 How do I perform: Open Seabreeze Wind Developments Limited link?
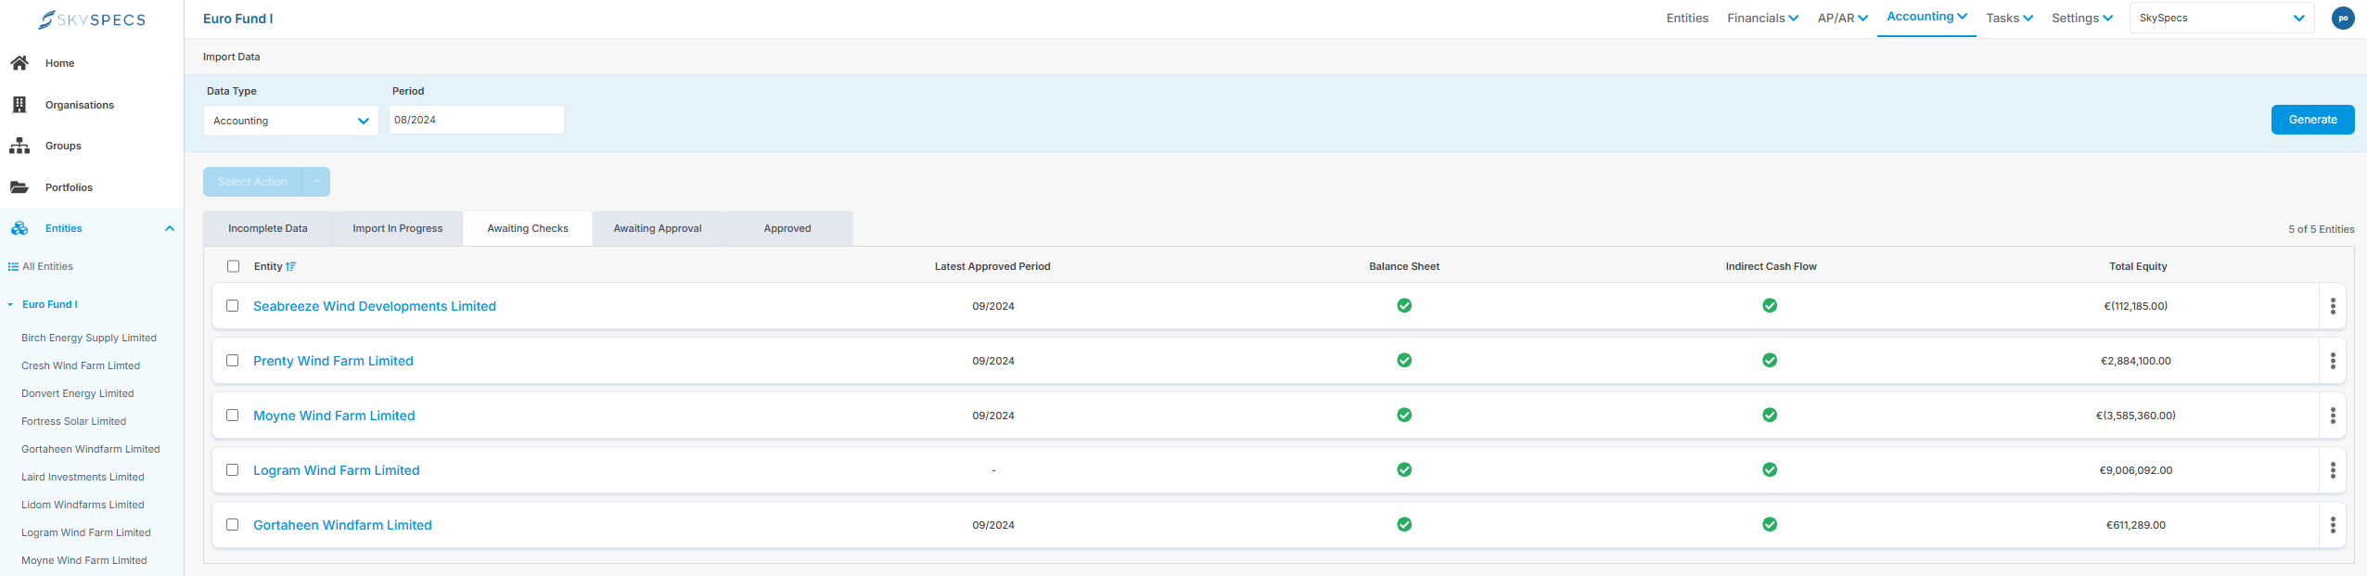point(375,306)
